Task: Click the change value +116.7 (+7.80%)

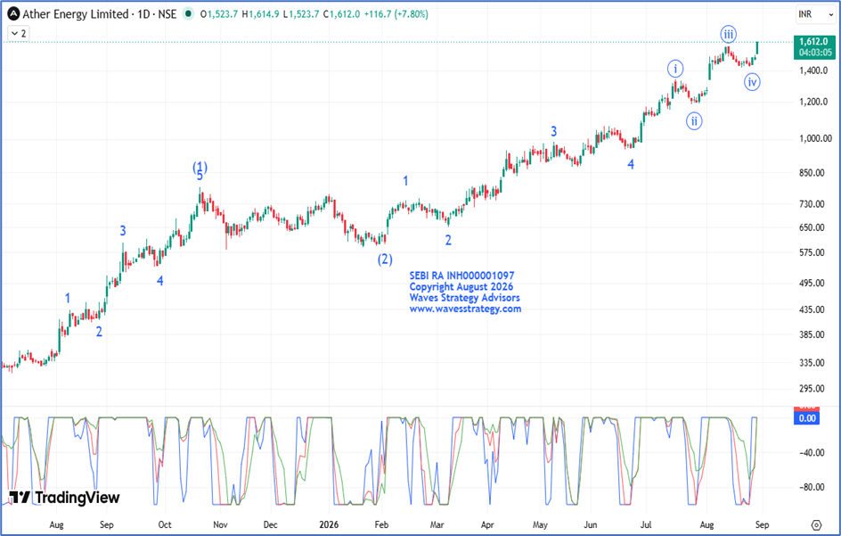Action: point(396,14)
